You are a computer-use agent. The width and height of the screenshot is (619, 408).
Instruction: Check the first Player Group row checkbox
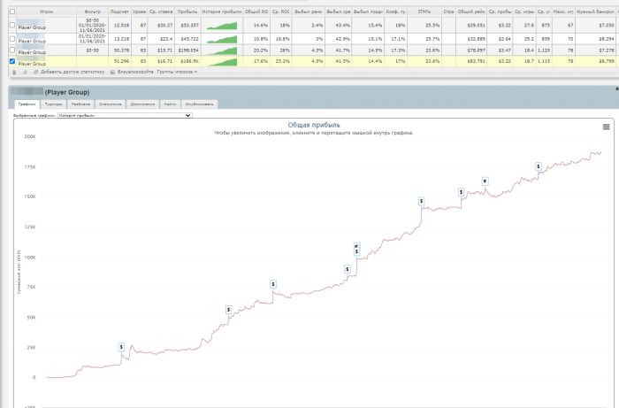(11, 27)
